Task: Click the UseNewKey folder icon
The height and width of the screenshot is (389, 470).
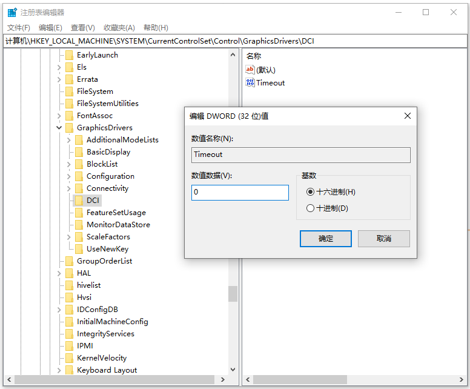Action: pos(79,249)
